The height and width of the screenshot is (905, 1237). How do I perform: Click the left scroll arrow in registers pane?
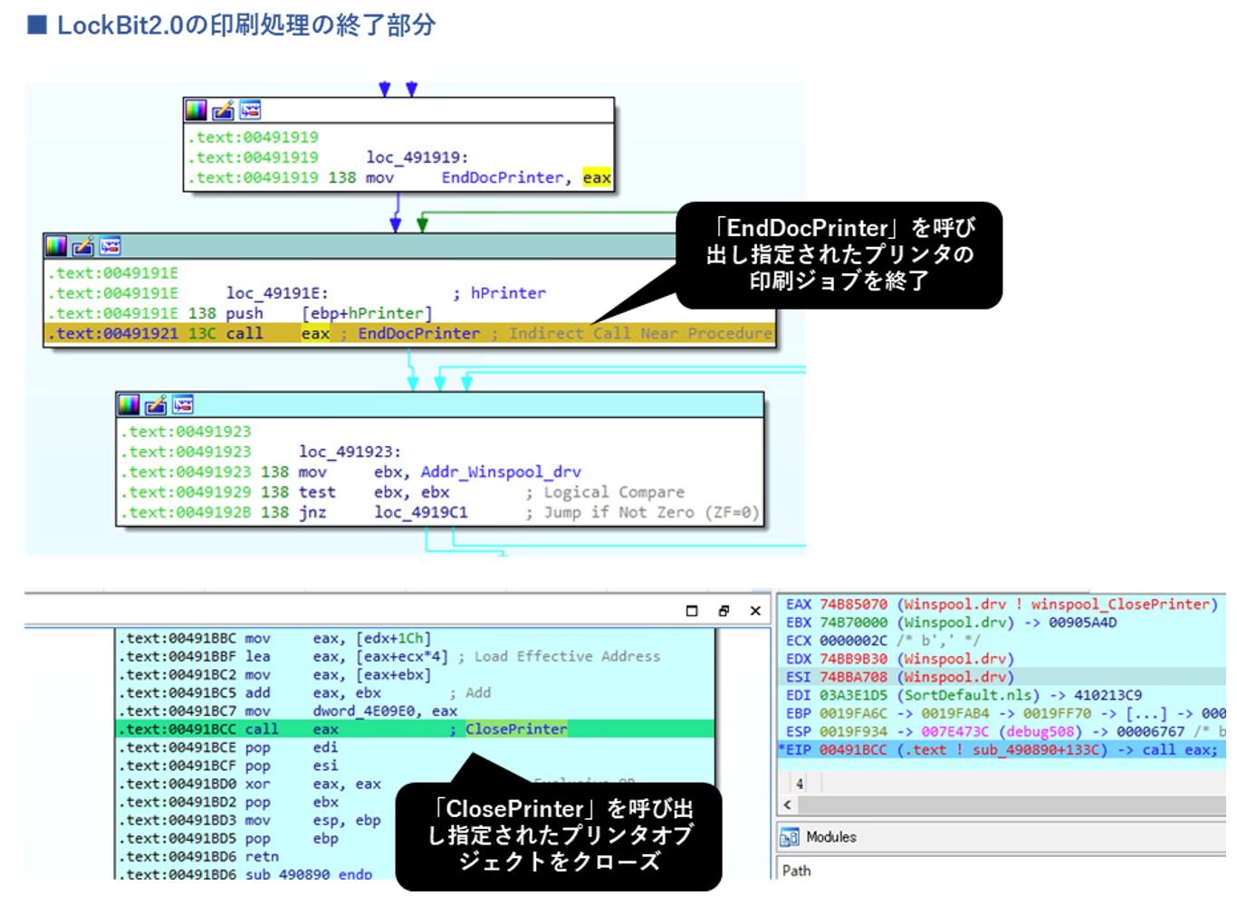[787, 805]
